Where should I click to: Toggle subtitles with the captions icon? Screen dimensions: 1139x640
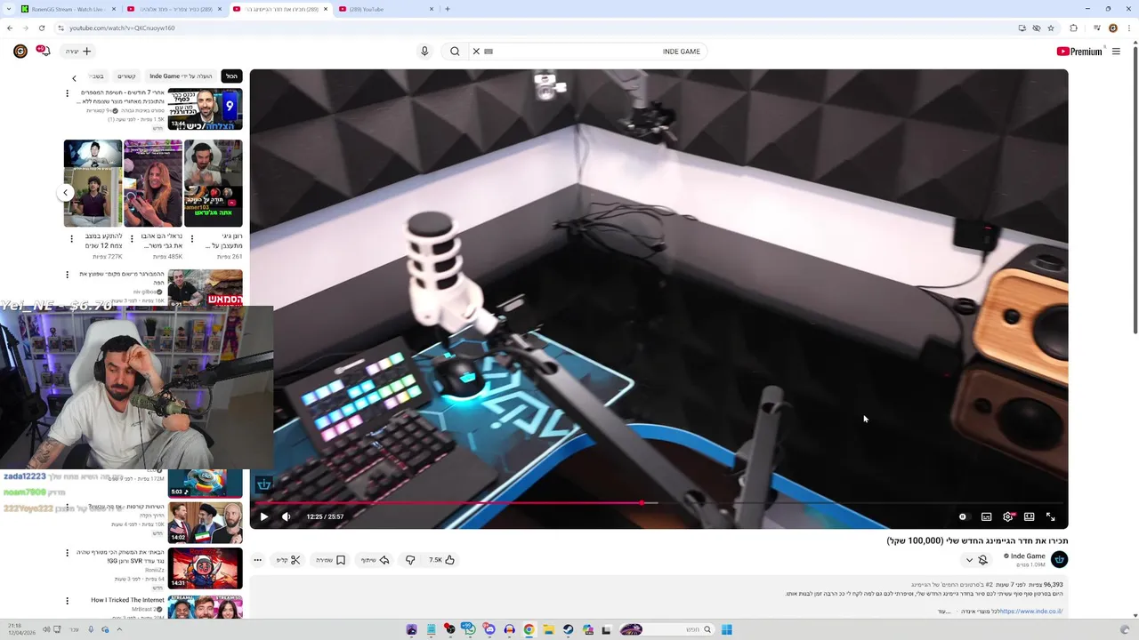[x=986, y=516]
